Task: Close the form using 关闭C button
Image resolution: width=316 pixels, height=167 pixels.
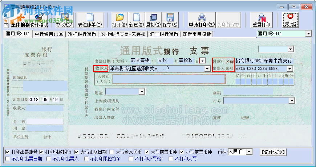Action: 291,20
